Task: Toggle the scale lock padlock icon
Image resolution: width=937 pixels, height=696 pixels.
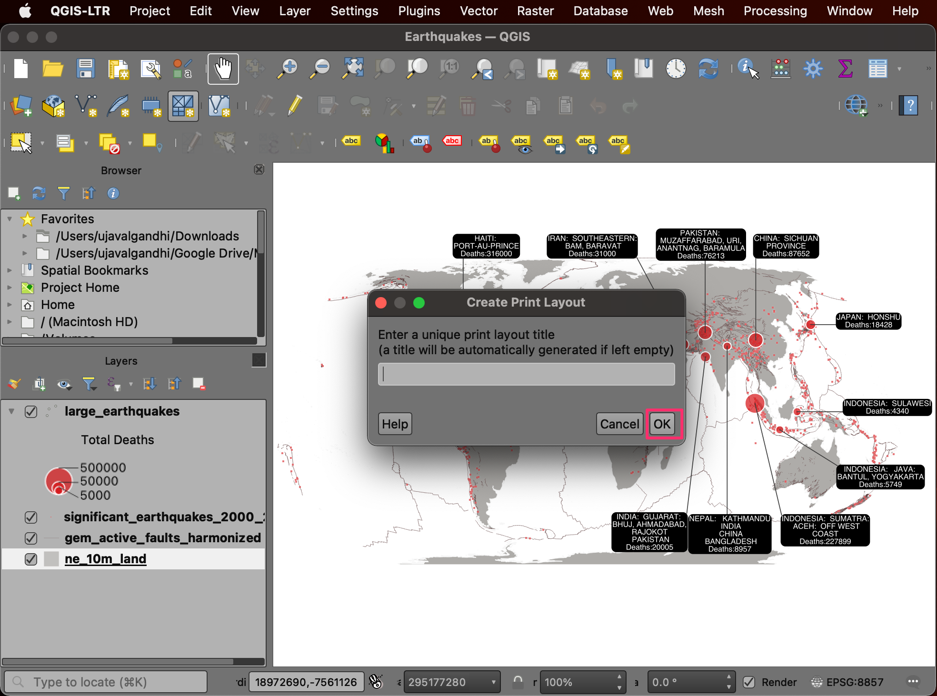Action: pos(518,682)
